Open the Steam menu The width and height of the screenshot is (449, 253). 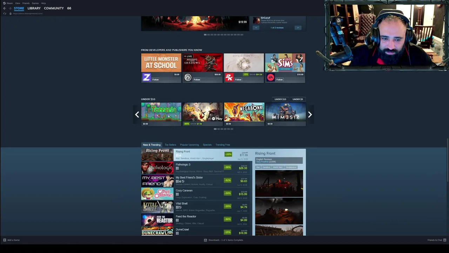(x=10, y=3)
